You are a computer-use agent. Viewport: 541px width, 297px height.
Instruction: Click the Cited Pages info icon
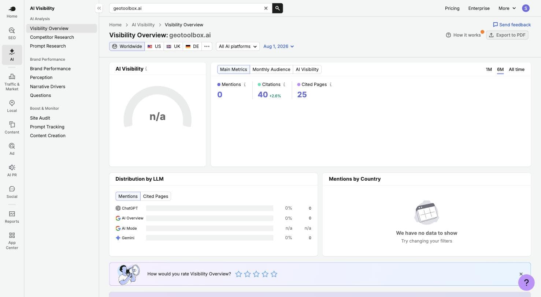pos(330,84)
